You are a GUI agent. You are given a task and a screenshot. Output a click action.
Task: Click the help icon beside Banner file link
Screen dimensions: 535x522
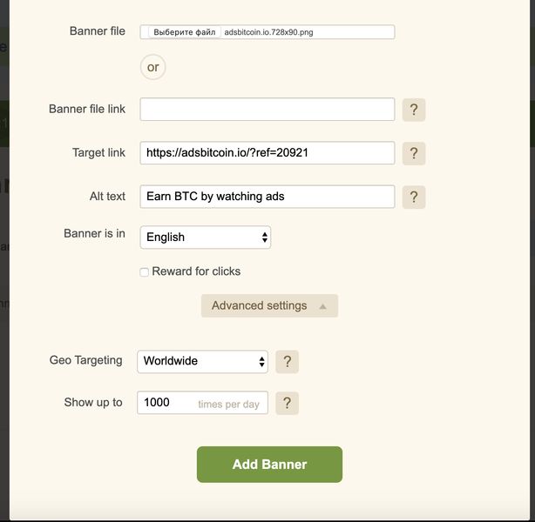[x=413, y=110]
